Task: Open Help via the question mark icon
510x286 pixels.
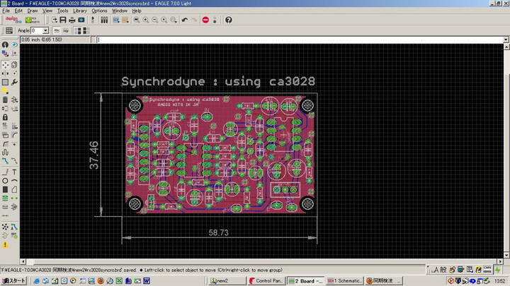Action: (x=229, y=20)
